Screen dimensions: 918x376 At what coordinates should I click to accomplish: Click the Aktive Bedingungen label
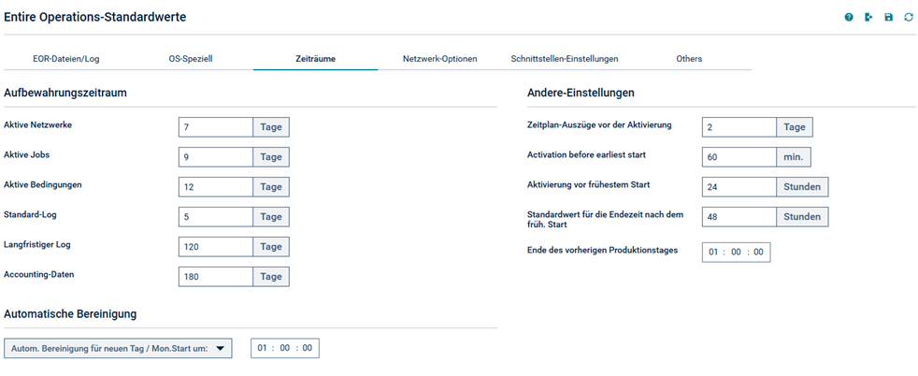pos(43,184)
